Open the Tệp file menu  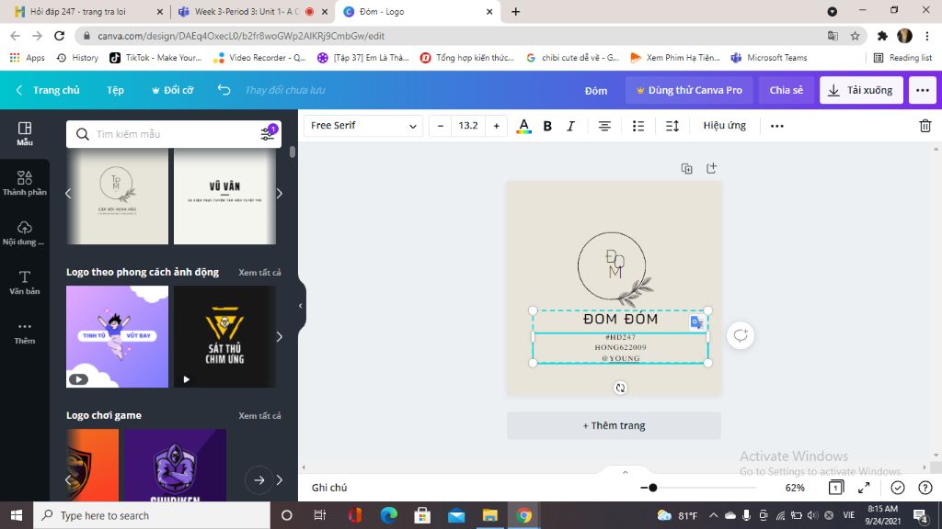(x=115, y=90)
